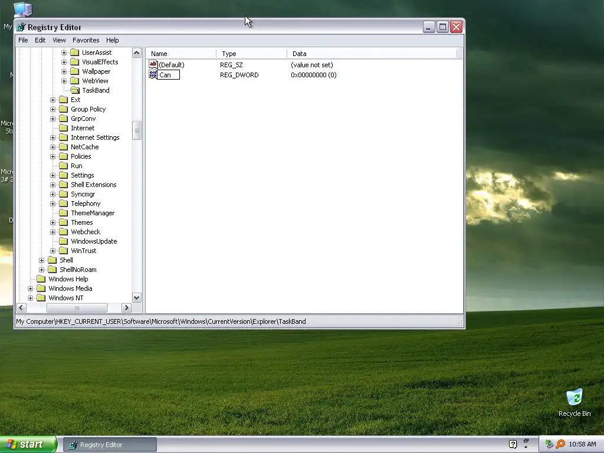604x453 pixels.
Task: Click the Run folder icon
Action: [x=64, y=166]
